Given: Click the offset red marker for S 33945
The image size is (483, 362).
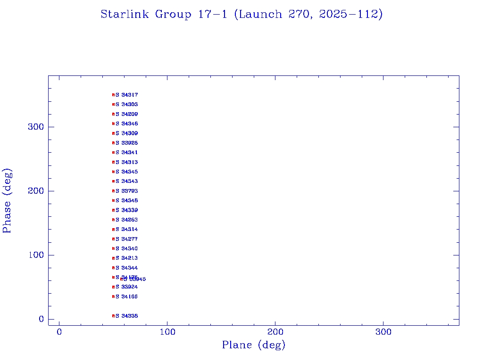Looking at the screenshot, I should (121, 279).
